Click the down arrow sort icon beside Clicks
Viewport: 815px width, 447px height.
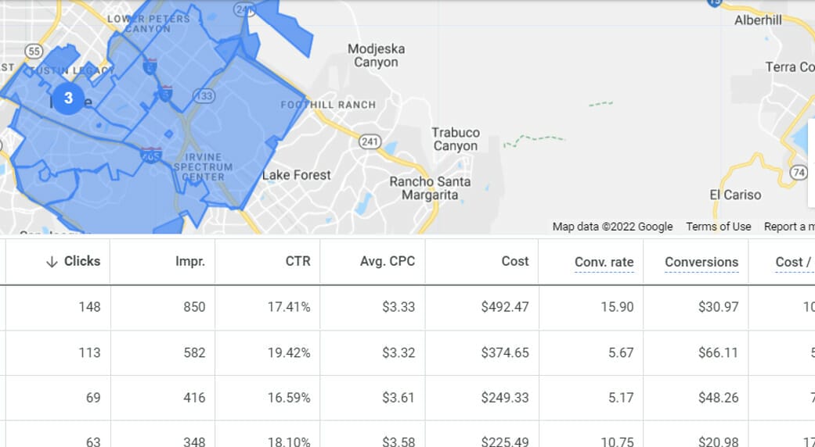pyautogui.click(x=52, y=262)
